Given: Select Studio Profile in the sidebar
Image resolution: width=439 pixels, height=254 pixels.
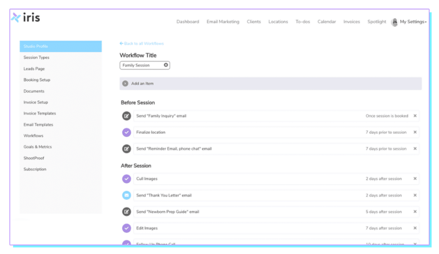Looking at the screenshot, I should coord(61,46).
